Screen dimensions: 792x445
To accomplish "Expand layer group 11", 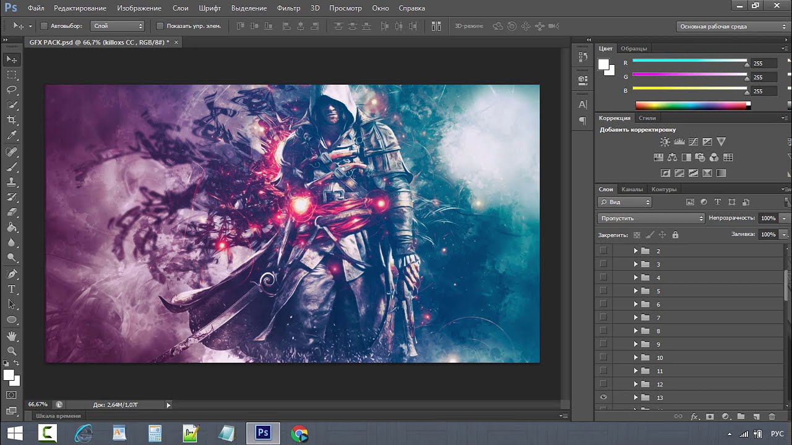I will point(635,371).
